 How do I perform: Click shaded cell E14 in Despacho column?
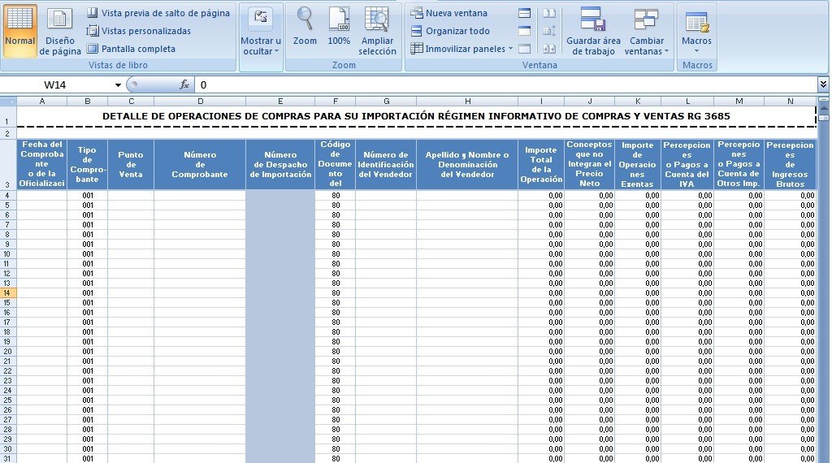point(280,292)
